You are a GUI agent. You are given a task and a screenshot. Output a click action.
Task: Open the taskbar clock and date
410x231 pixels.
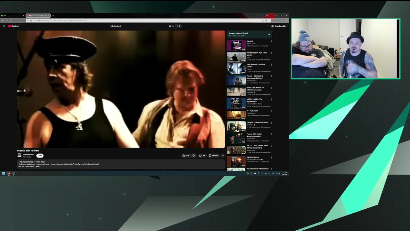pos(284,173)
